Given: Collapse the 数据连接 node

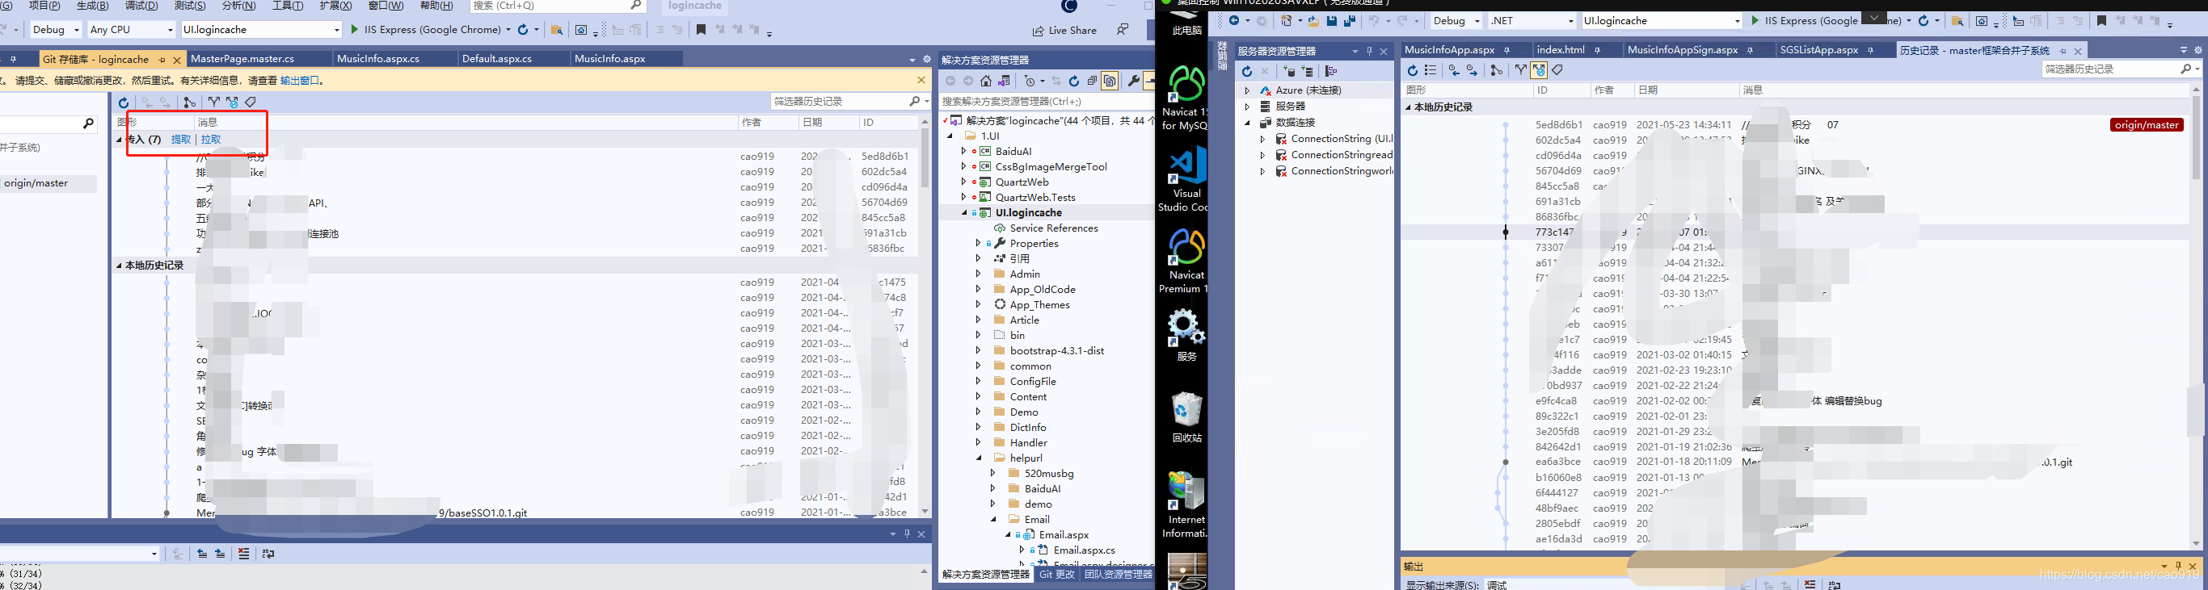Looking at the screenshot, I should coord(1247,123).
